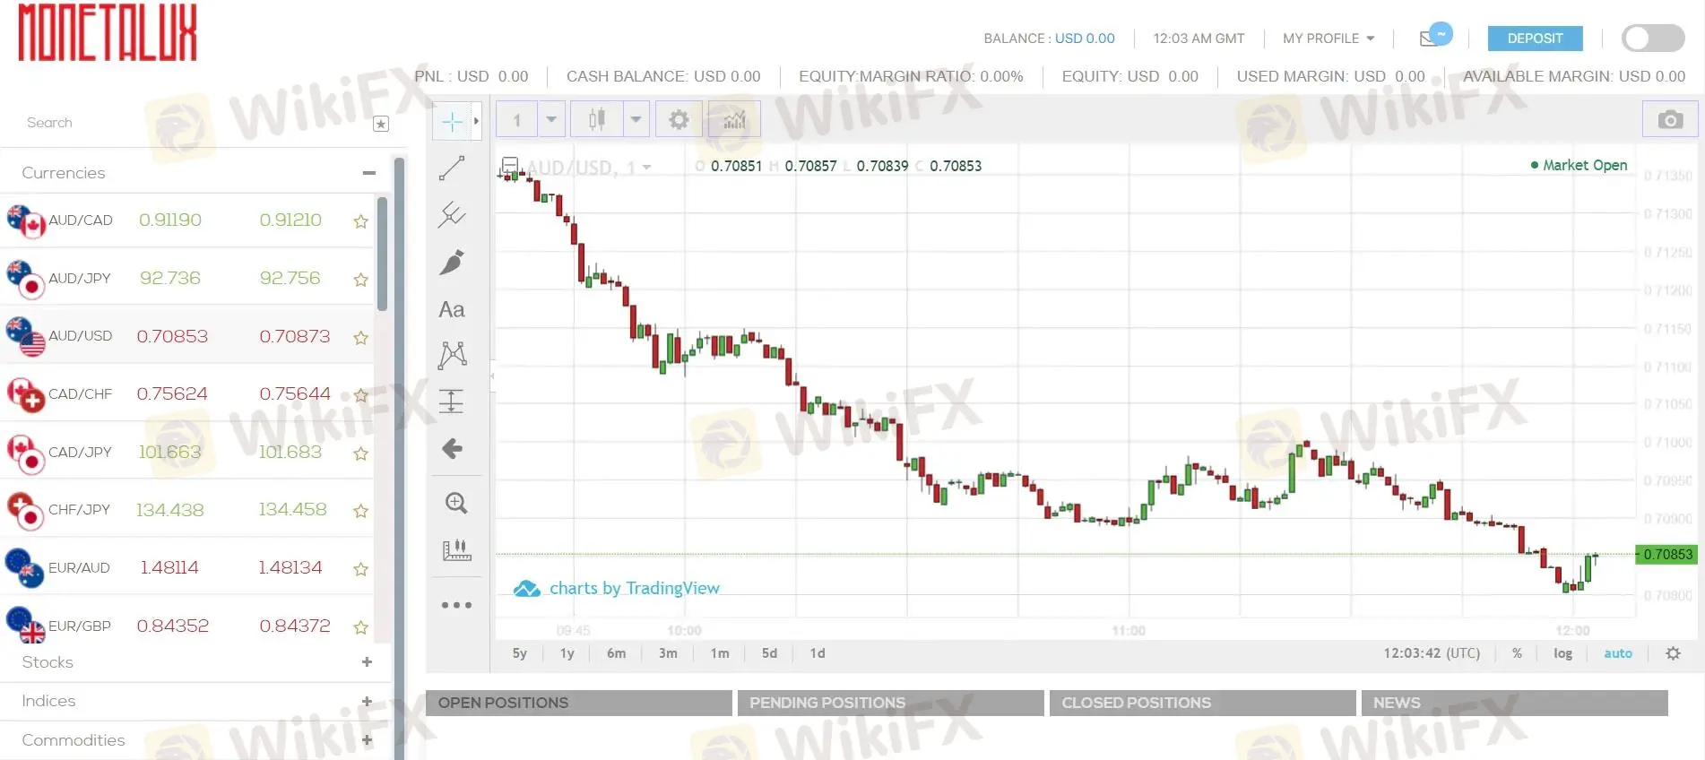The image size is (1705, 760).
Task: Favorite the CAD/JPY pair star
Action: point(360,453)
